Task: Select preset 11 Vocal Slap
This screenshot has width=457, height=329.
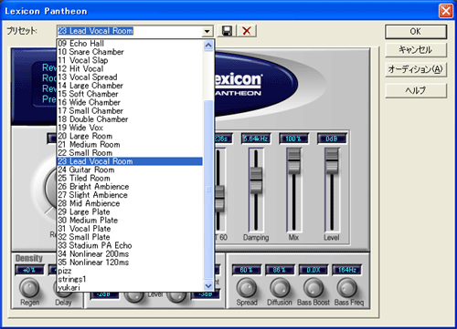Action: (130, 60)
